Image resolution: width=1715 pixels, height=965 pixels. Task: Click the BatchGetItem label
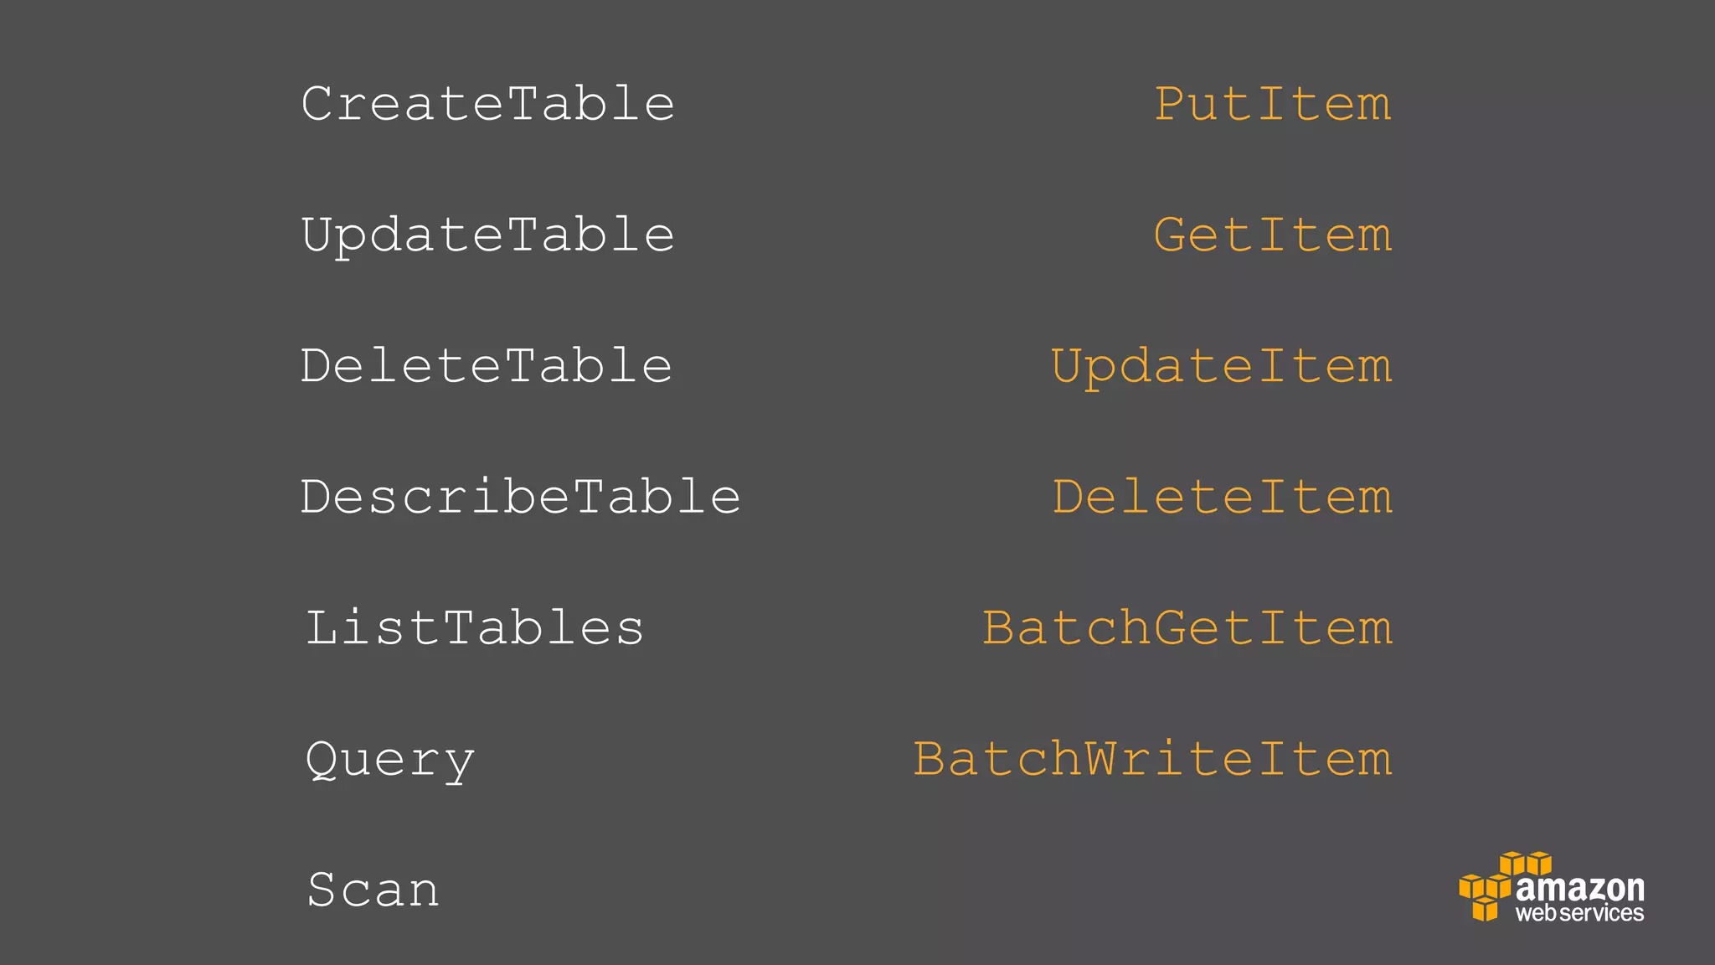point(1187,628)
